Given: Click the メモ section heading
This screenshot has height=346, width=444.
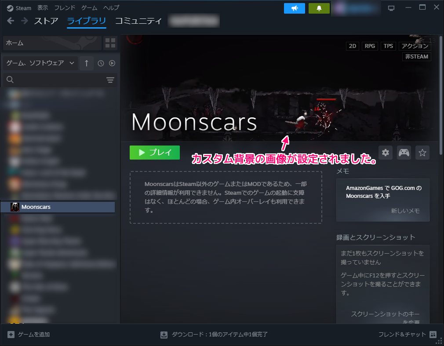Looking at the screenshot, I should [x=342, y=171].
